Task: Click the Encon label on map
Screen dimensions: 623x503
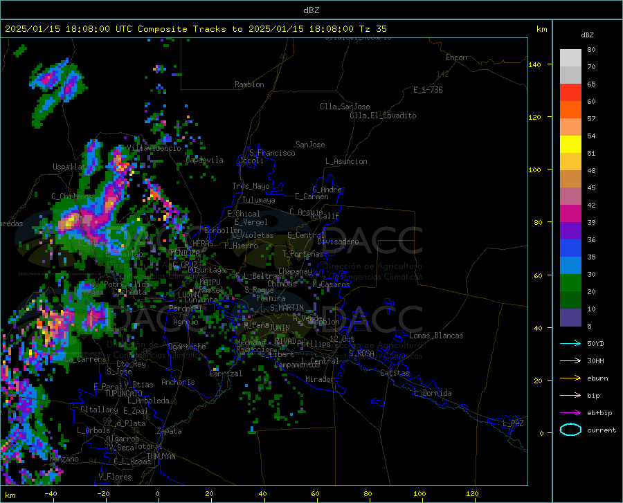Action: [x=456, y=57]
